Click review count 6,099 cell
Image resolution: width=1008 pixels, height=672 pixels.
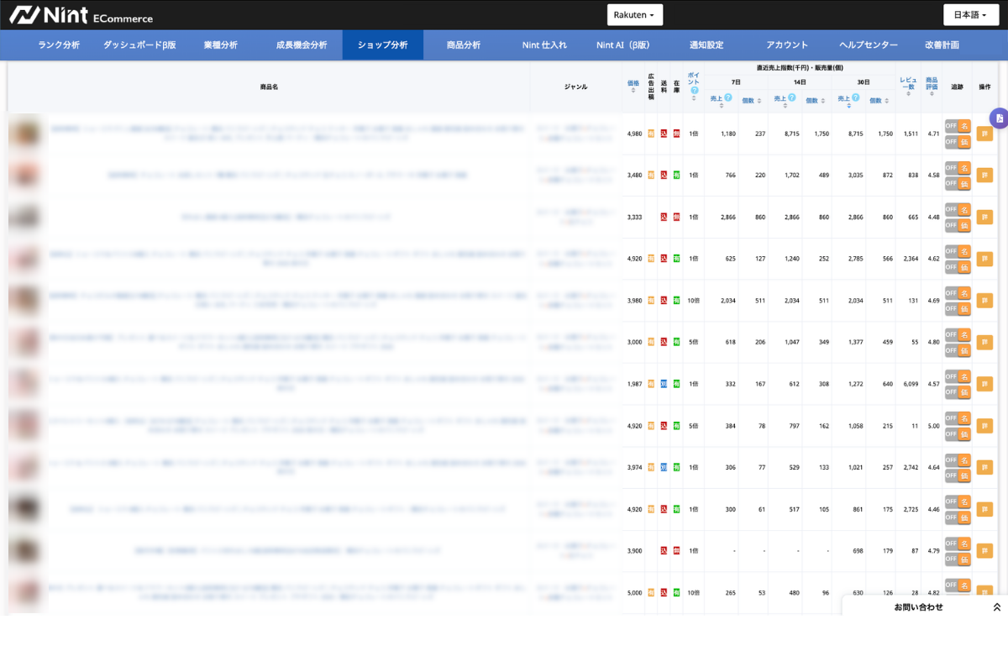[908, 384]
